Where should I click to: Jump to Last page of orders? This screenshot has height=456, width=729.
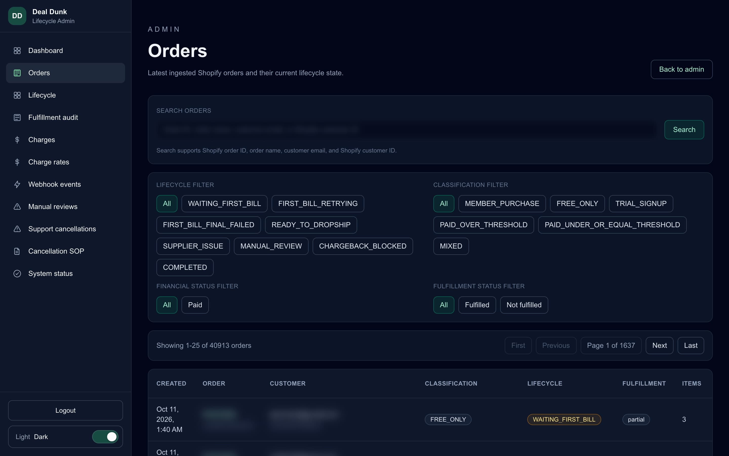pyautogui.click(x=691, y=346)
